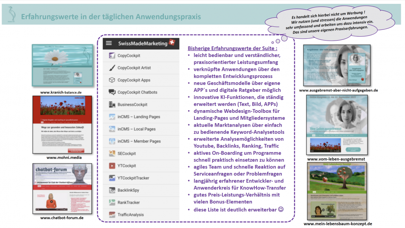
Task: Click the CopyCockpit icon
Action: point(112,55)
